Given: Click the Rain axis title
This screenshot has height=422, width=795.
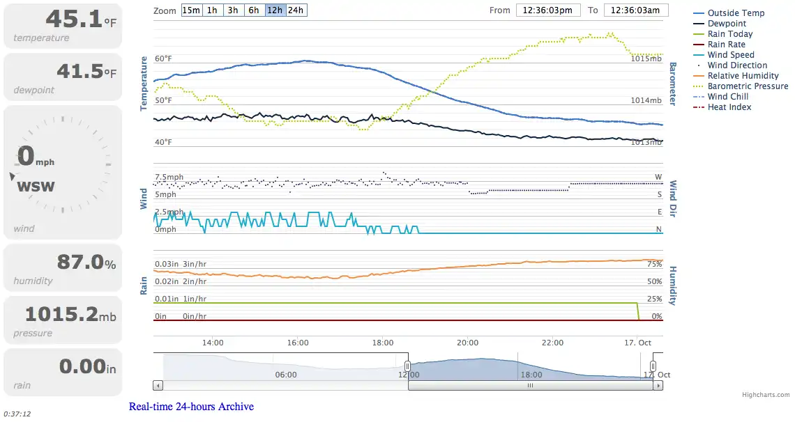Looking at the screenshot, I should click(x=144, y=286).
